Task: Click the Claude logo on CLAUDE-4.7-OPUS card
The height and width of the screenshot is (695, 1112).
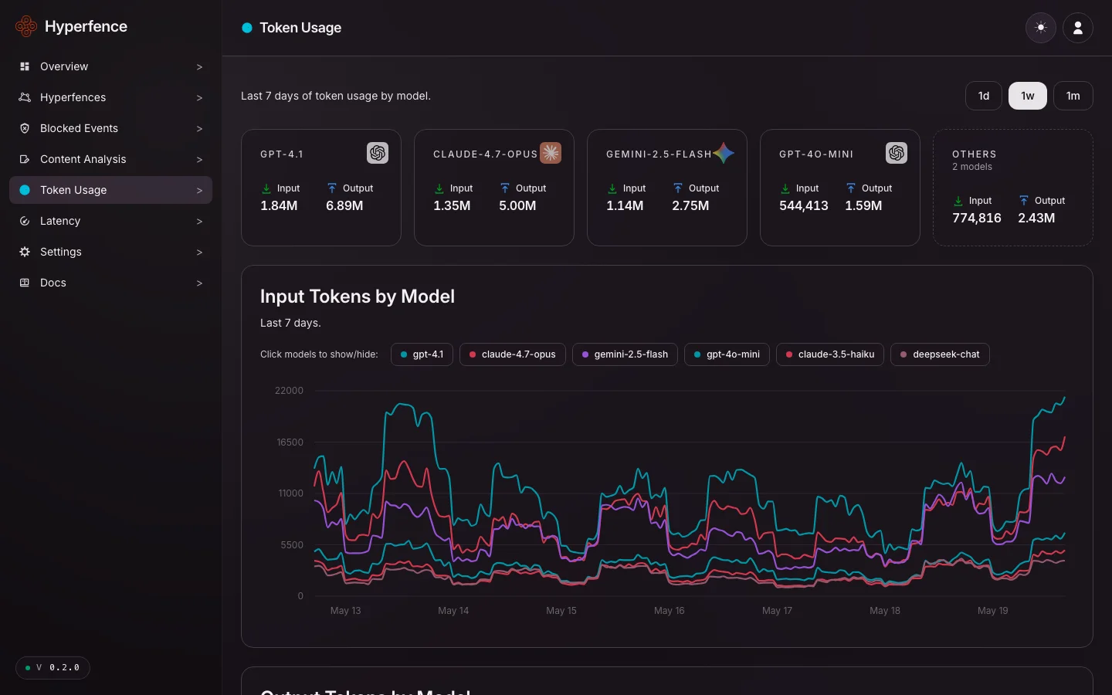Action: click(551, 153)
